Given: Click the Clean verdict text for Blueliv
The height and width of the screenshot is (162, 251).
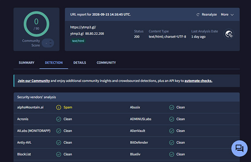Looking at the screenshot, I should point(181,154).
